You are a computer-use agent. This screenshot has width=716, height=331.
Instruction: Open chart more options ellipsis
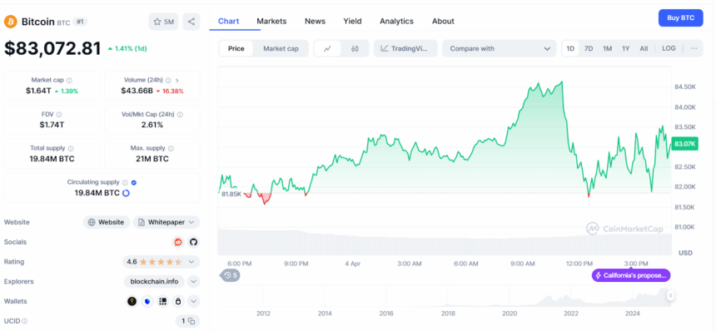(x=694, y=48)
